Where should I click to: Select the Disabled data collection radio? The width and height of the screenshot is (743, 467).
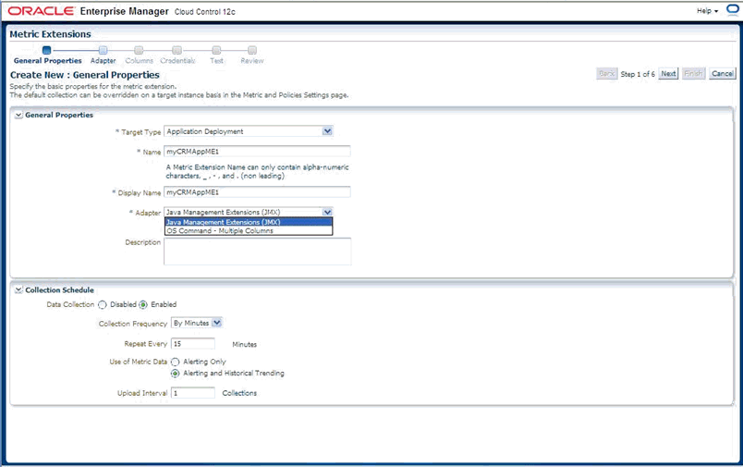click(103, 305)
